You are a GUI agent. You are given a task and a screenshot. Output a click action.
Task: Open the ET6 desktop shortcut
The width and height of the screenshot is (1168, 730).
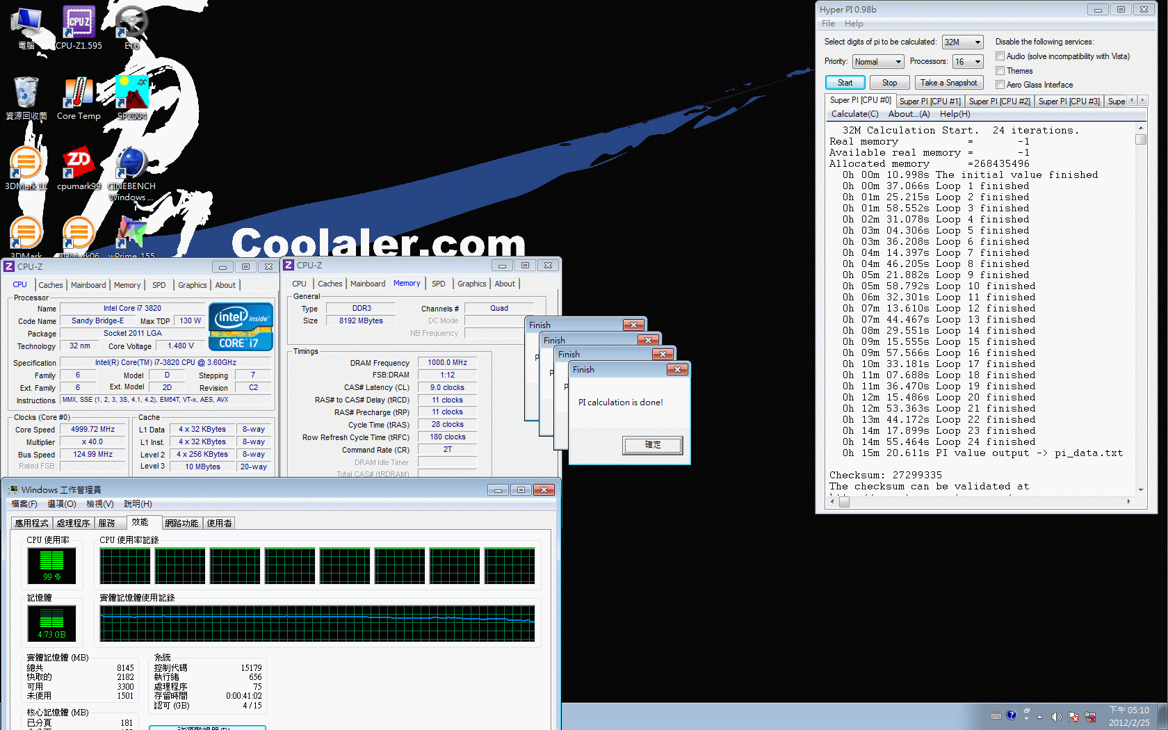[x=131, y=28]
